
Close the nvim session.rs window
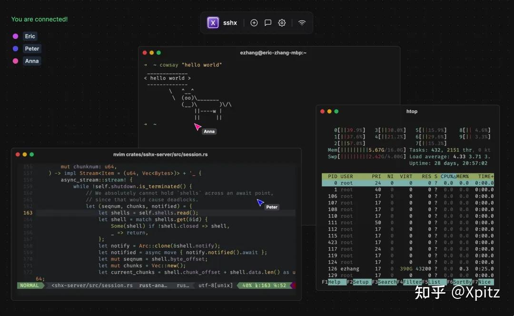(x=18, y=154)
